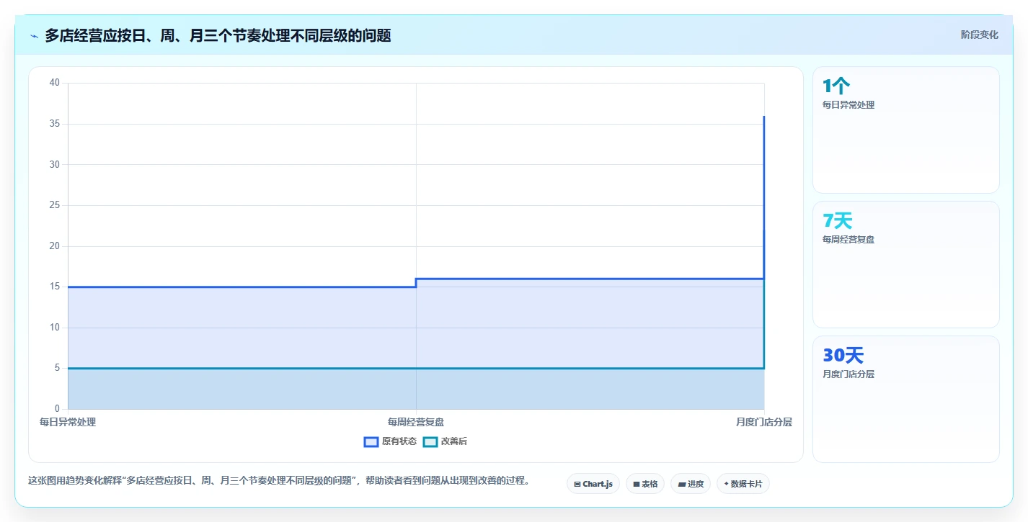1028x522 pixels.
Task: Click the 每日异常处理 x-axis label
Action: pyautogui.click(x=68, y=422)
